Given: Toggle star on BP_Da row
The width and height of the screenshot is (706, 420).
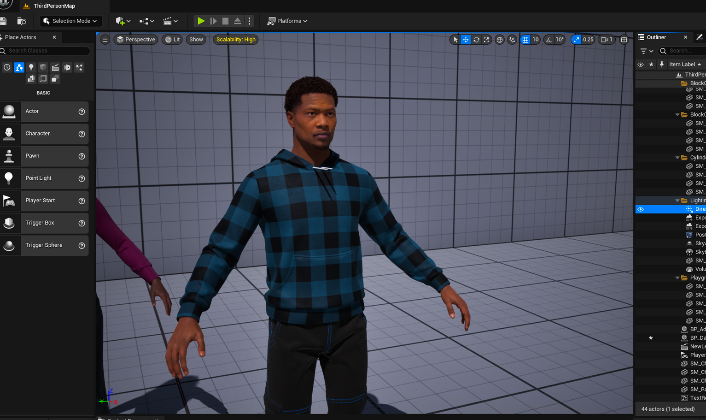Looking at the screenshot, I should click(651, 338).
